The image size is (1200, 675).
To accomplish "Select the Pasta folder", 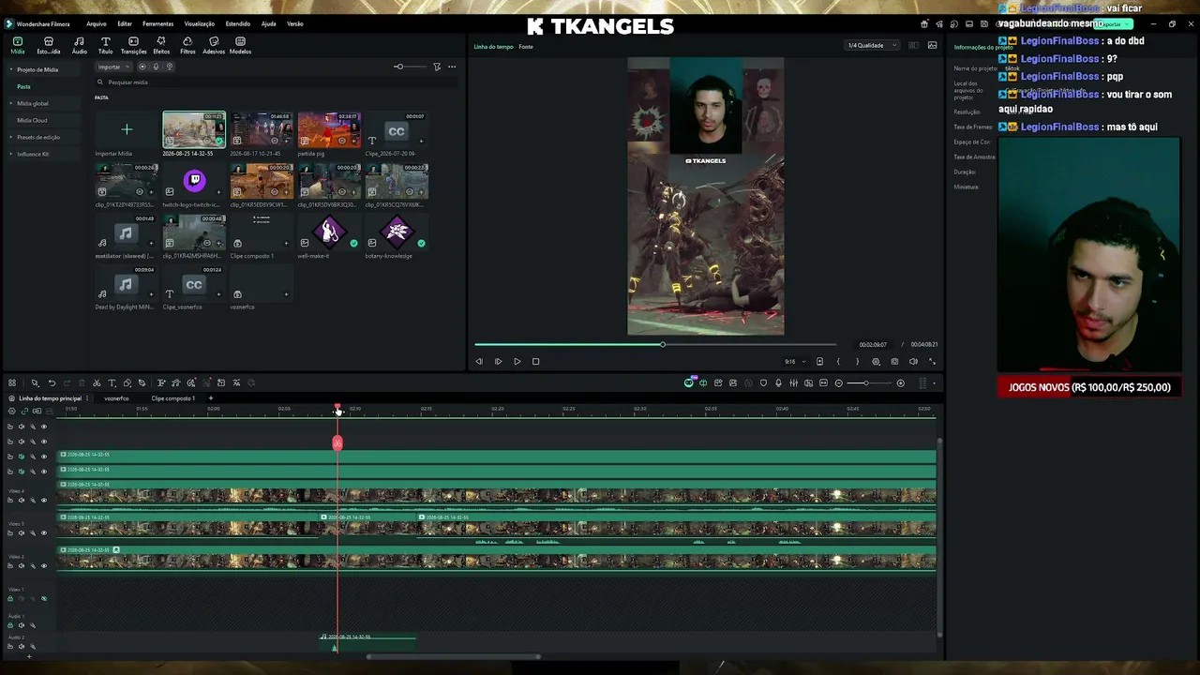I will (23, 86).
